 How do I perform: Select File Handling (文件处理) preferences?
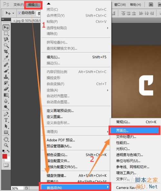tap(136, 137)
